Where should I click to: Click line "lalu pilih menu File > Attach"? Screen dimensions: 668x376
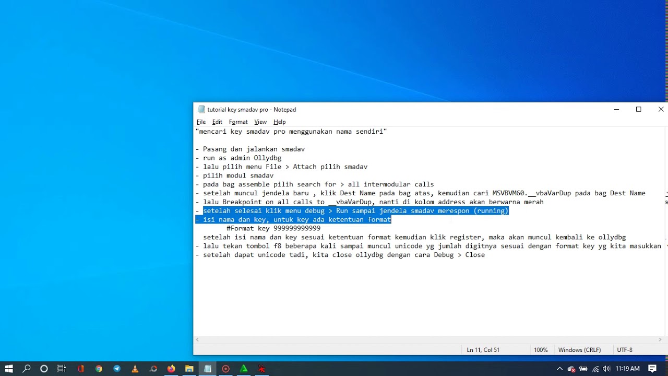[x=281, y=167]
